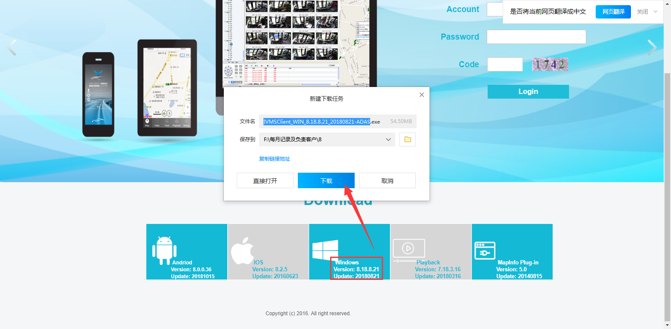
Task: Click the 取消 cancel button
Action: tap(387, 180)
